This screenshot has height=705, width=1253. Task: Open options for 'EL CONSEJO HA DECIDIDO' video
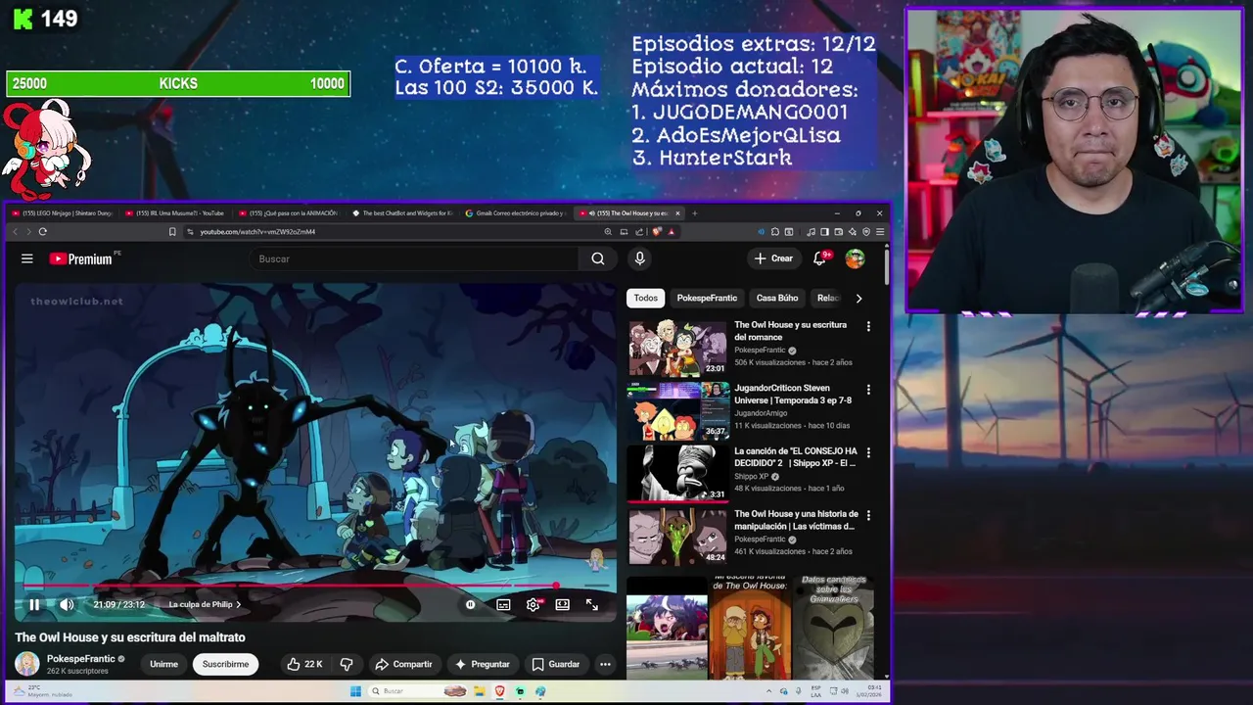[868, 452]
